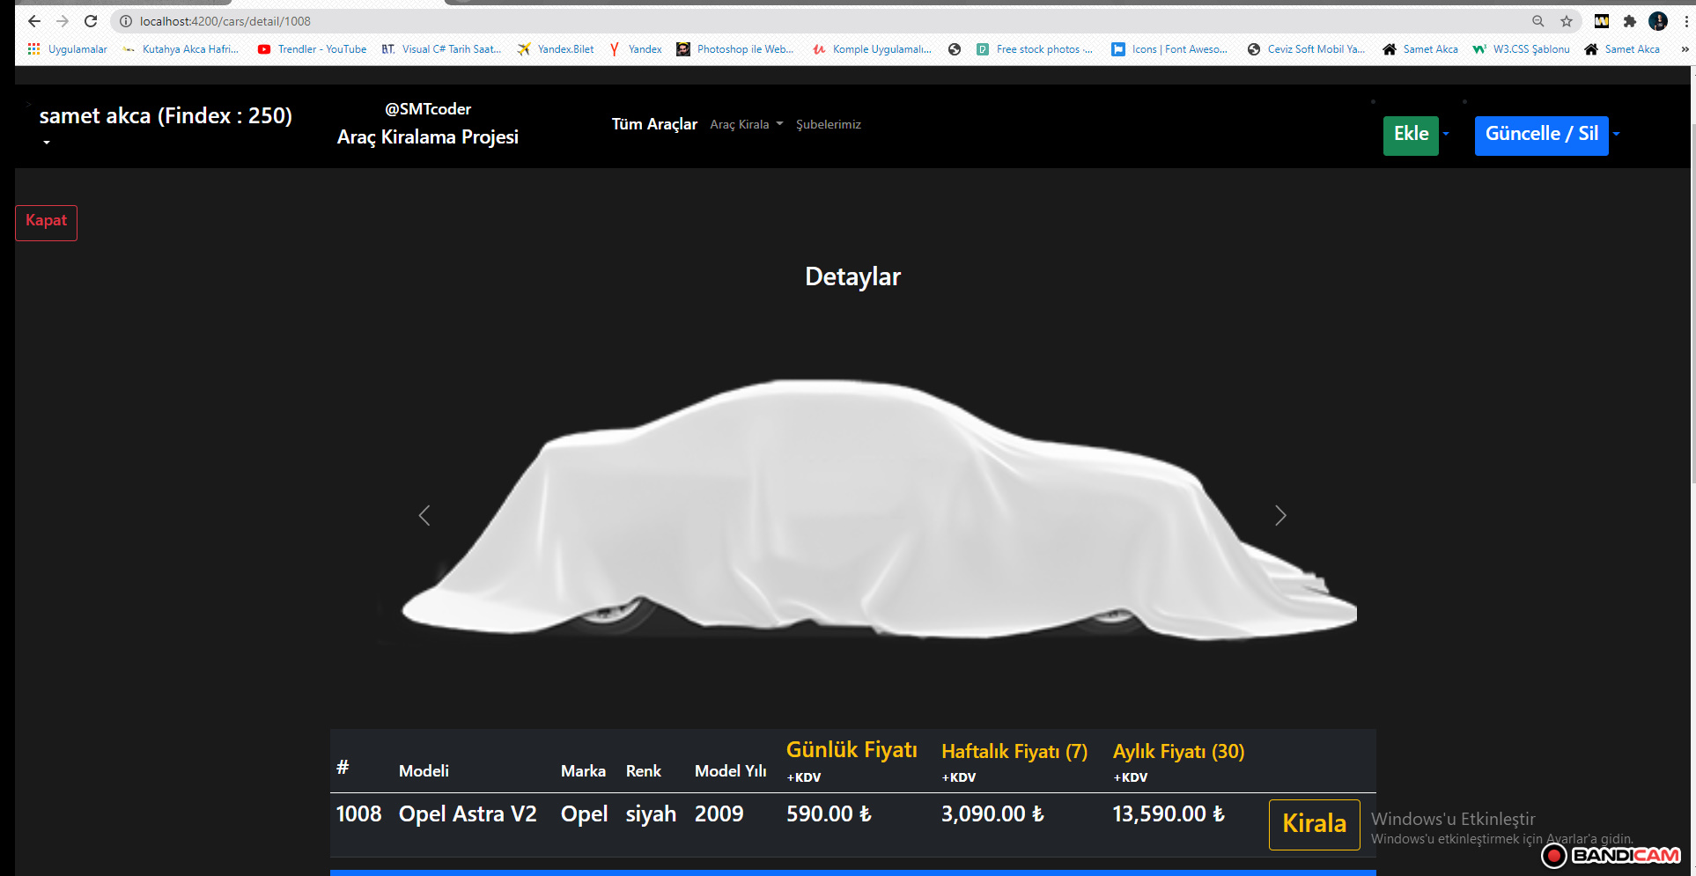1696x876 pixels.
Task: Click the Kirala button for Opel Astra
Action: 1314,824
